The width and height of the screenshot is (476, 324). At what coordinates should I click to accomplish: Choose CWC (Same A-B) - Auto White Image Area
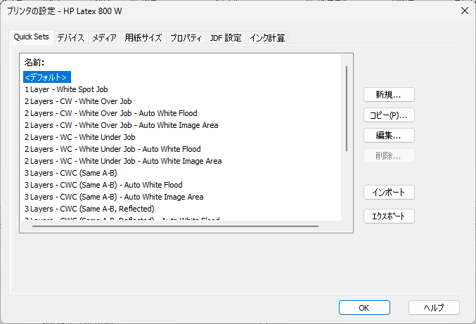pyautogui.click(x=114, y=197)
